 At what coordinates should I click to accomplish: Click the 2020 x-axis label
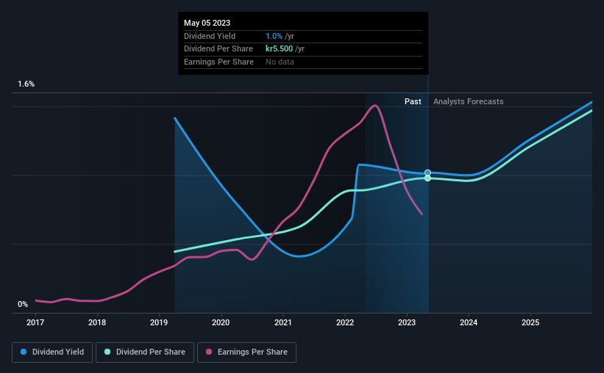(221, 322)
